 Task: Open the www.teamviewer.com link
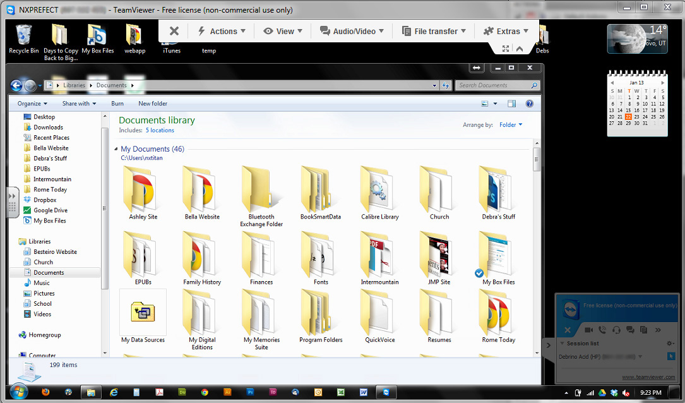648,377
